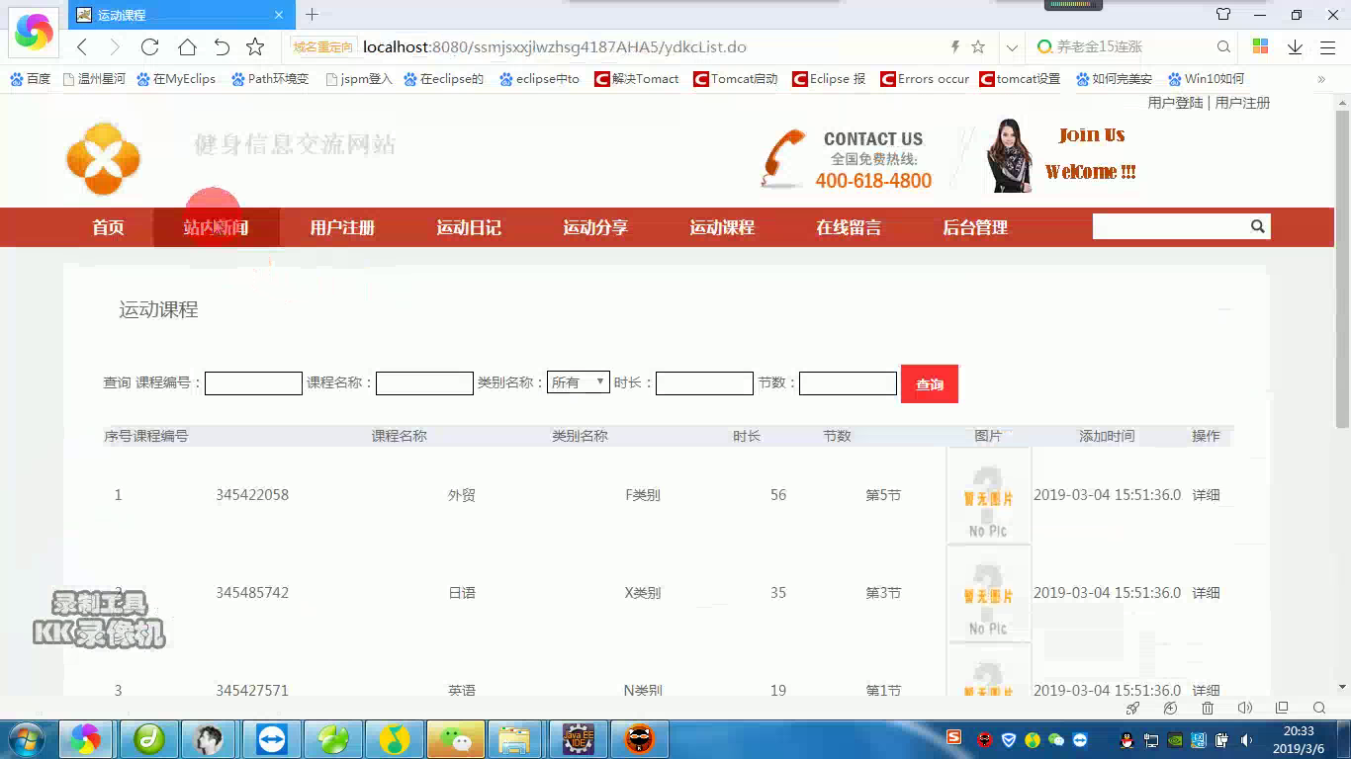Viewport: 1351px width, 759px height.
Task: Click the lightning speed-mode icon in address bar
Action: click(x=954, y=46)
